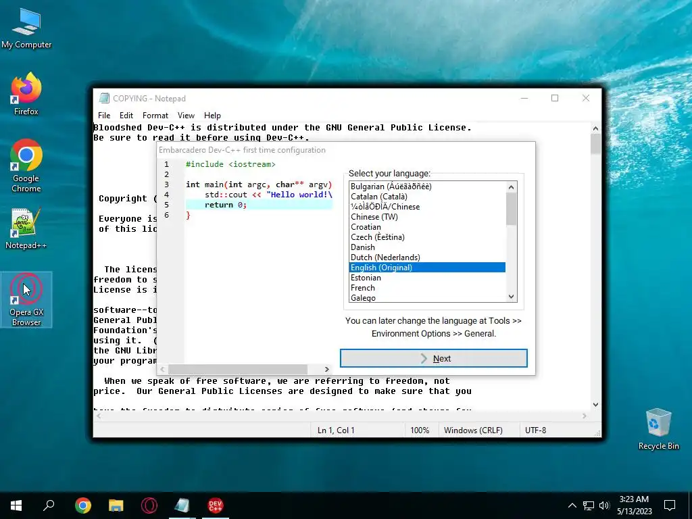Image resolution: width=692 pixels, height=519 pixels.
Task: Click 'UTF-8' encoding in Notepad status bar
Action: point(535,430)
